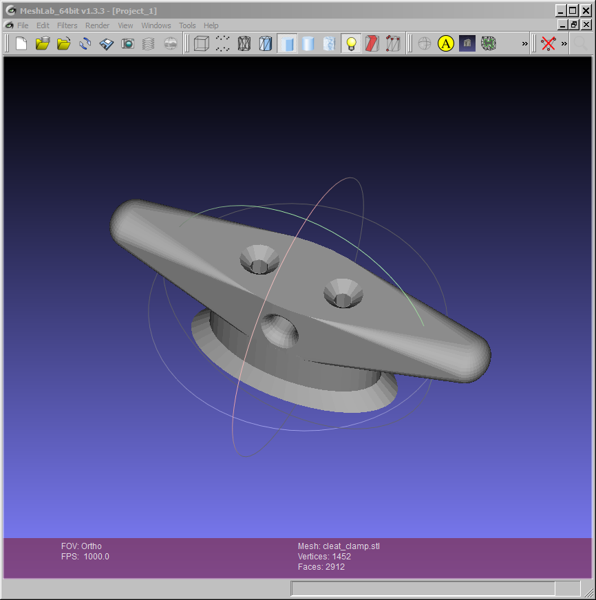
Task: Toggle the light bulb lighting button
Action: click(351, 44)
